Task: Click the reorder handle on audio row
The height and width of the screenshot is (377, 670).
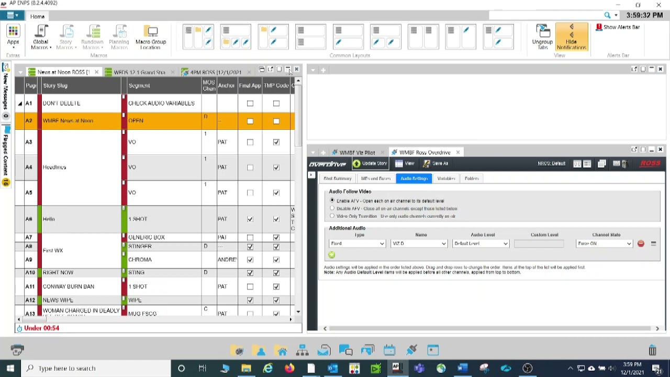Action: point(653,243)
